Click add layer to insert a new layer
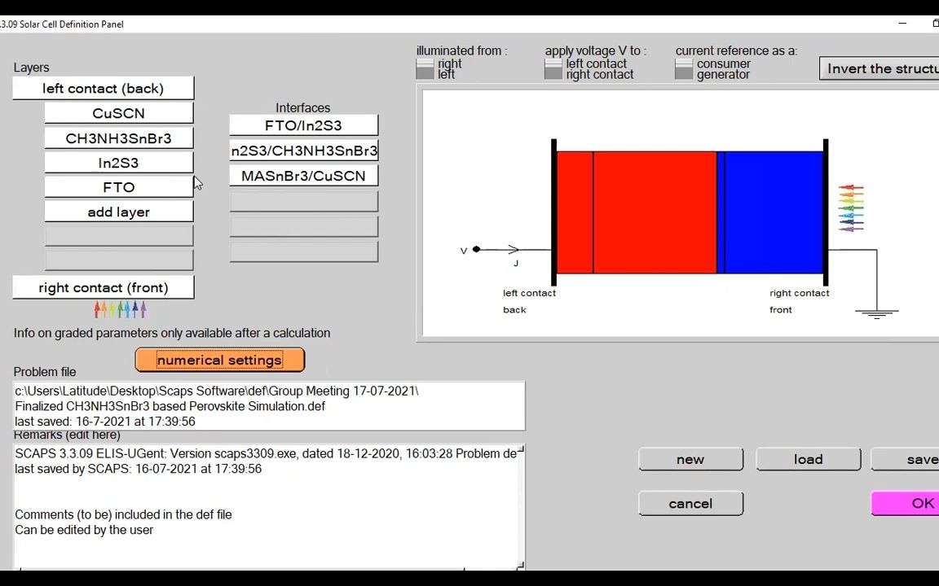 pyautogui.click(x=118, y=212)
